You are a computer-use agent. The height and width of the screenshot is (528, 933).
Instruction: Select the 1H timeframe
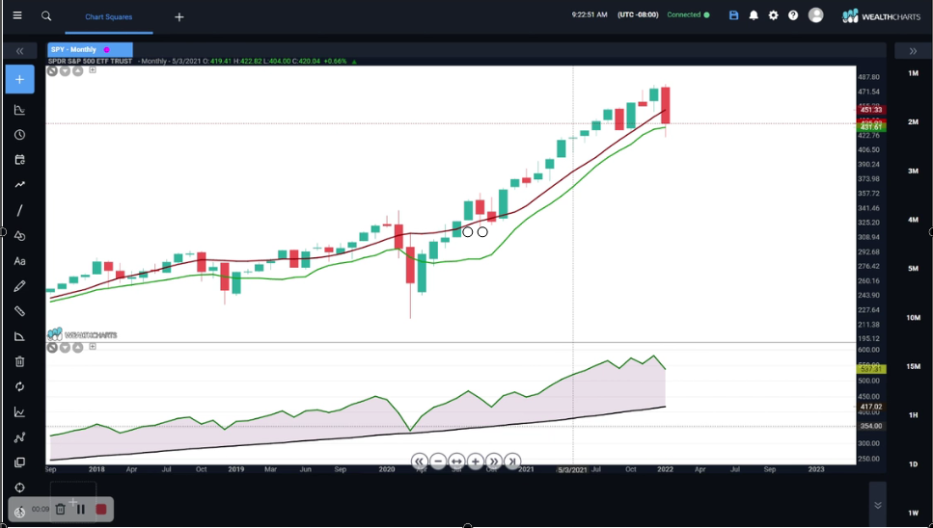913,415
